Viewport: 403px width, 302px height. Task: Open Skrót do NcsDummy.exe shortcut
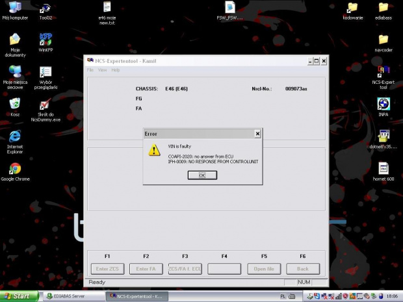click(x=45, y=110)
